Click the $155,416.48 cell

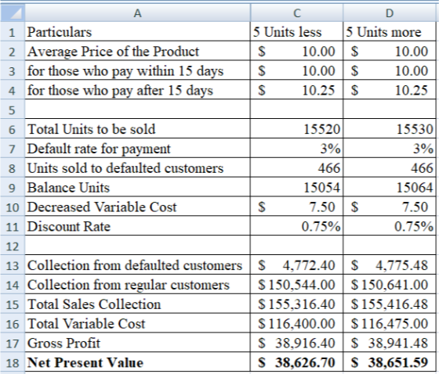click(x=390, y=304)
